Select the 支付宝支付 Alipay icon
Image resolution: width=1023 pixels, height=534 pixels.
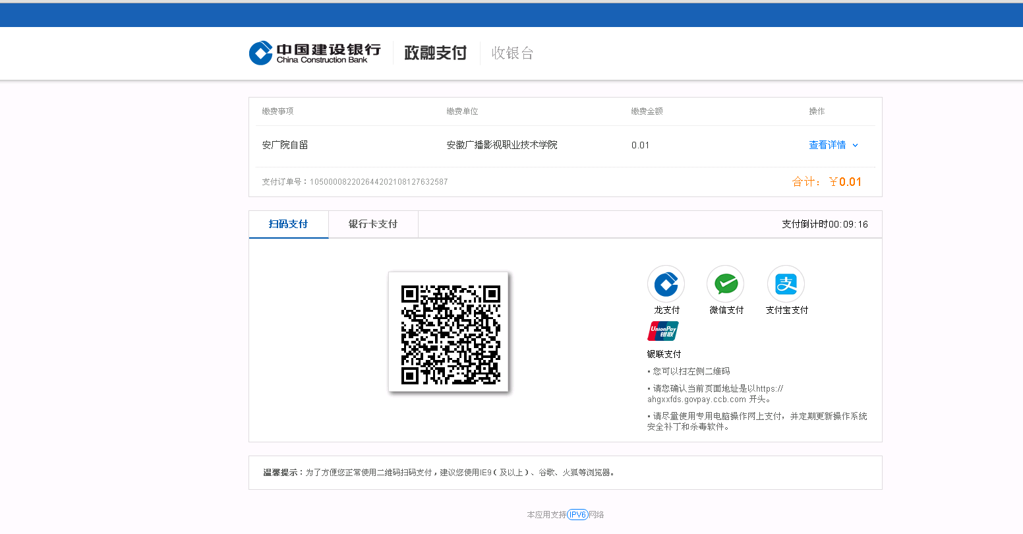coord(786,284)
